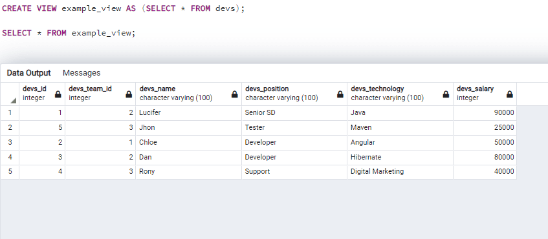Click the 50000 salary cell
548x239 pixels.
485,142
